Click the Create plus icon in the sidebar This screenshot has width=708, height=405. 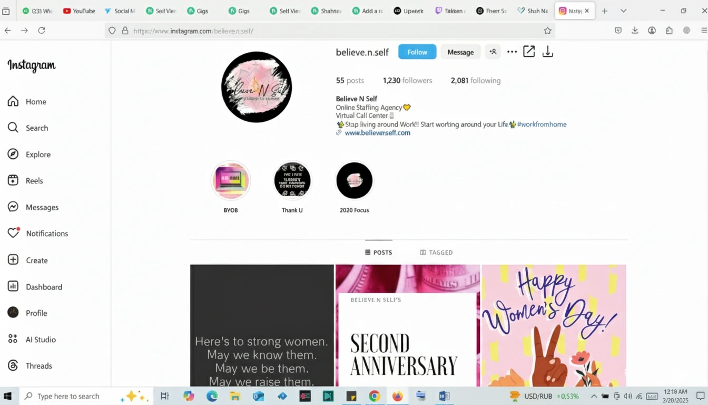[13, 260]
